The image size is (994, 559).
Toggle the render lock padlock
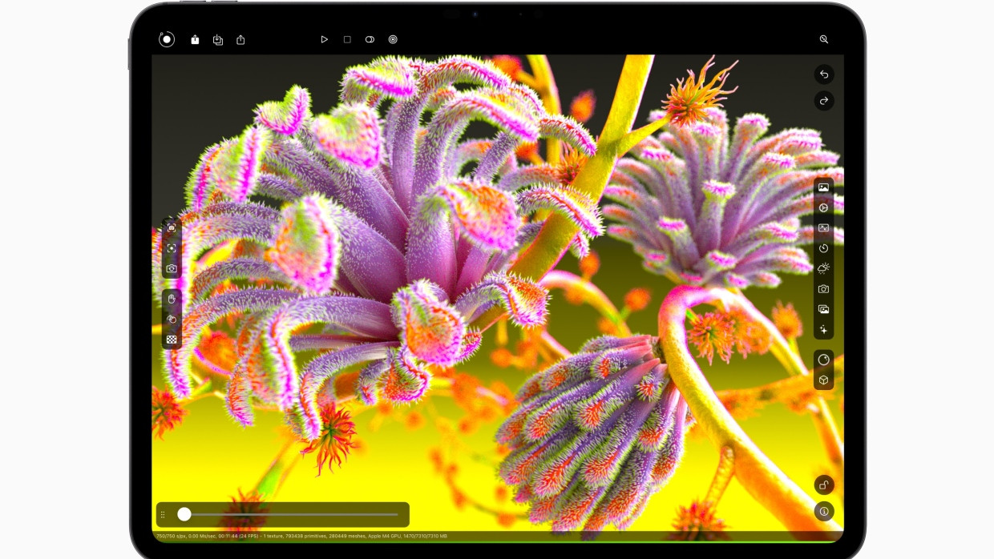point(824,485)
